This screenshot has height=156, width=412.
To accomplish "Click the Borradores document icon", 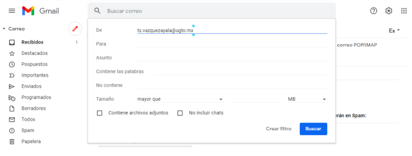I will [12, 108].
